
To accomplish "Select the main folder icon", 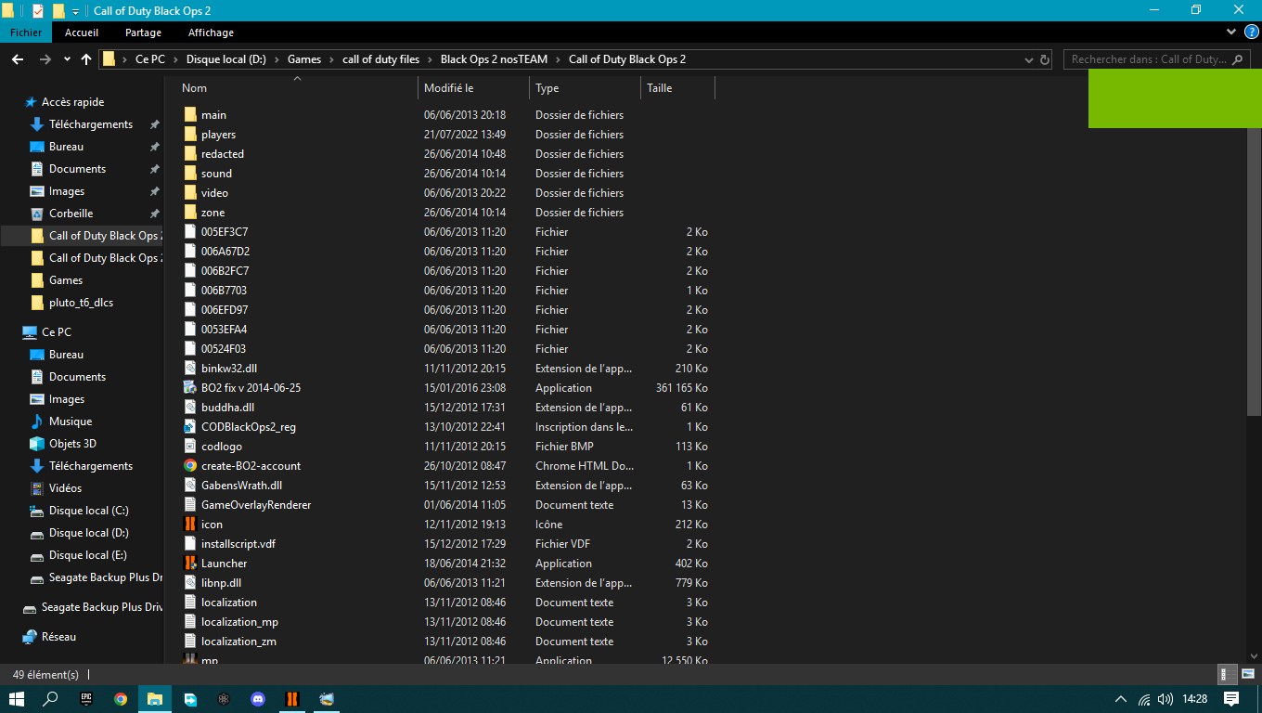I will (x=190, y=115).
